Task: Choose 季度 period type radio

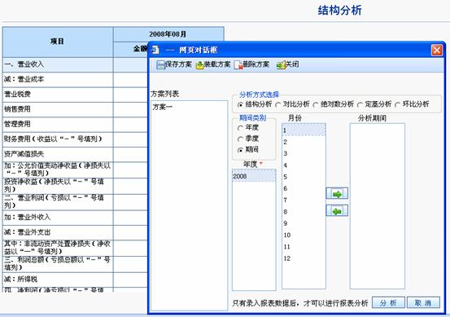Action: (x=241, y=139)
